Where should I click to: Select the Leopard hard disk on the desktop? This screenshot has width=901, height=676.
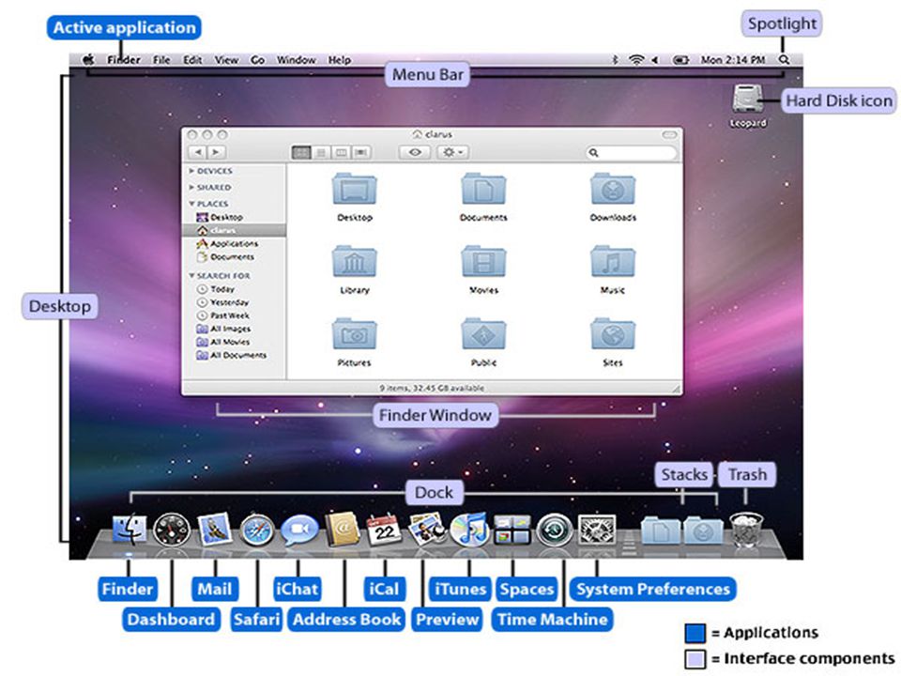coord(748,105)
